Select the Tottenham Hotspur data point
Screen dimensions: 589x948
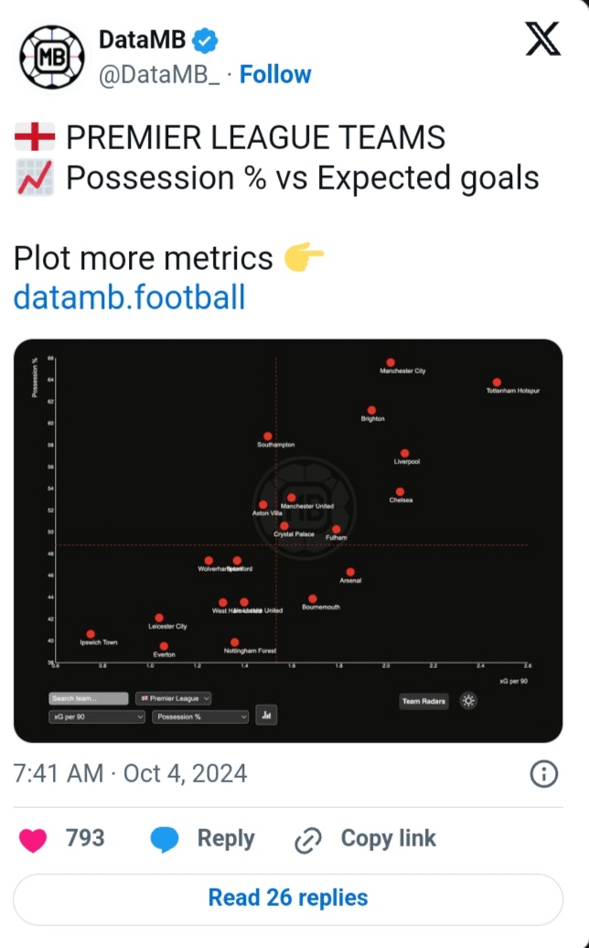[x=497, y=382]
